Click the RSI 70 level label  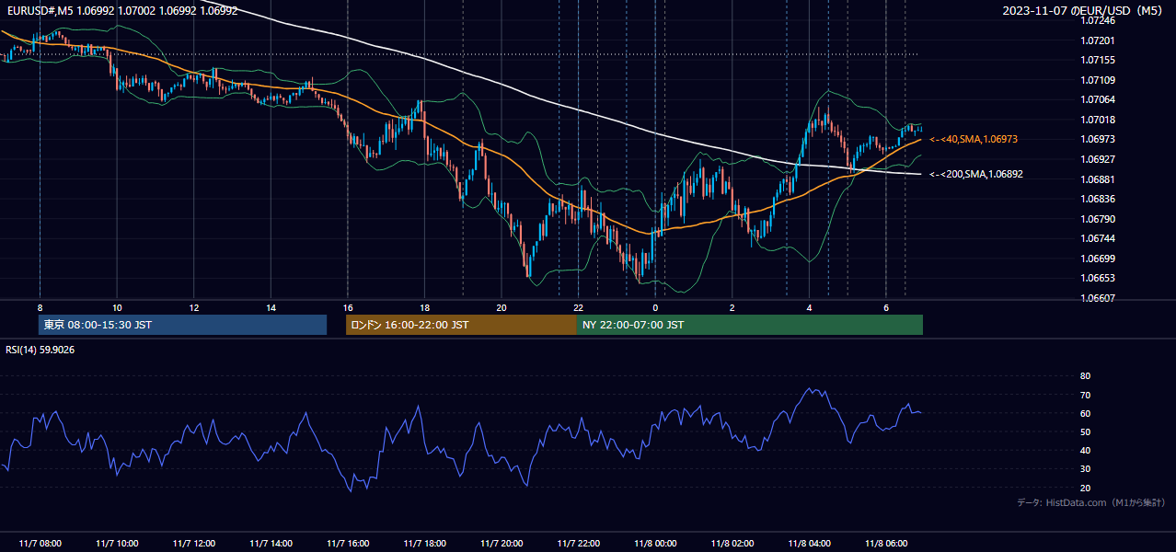[x=1085, y=395]
